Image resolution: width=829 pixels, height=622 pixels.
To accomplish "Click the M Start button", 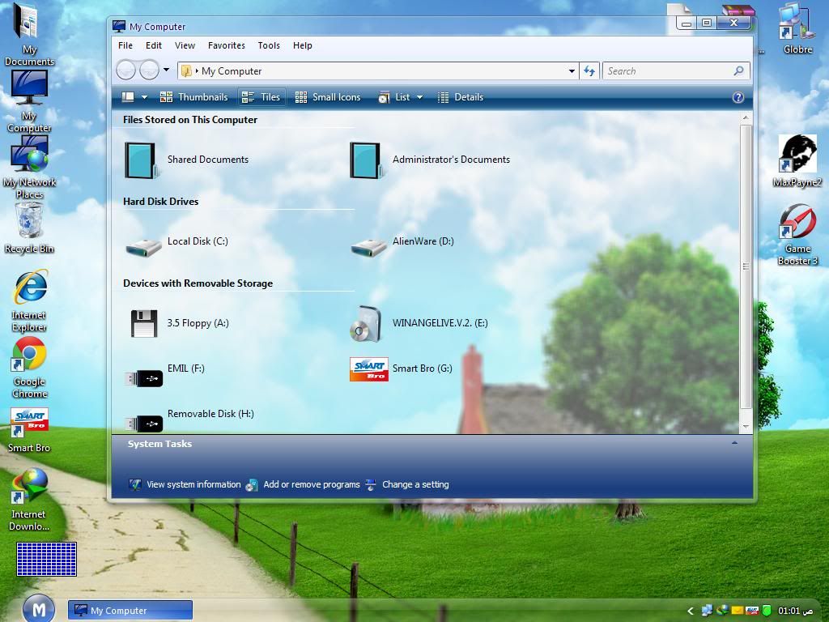I will 39,609.
